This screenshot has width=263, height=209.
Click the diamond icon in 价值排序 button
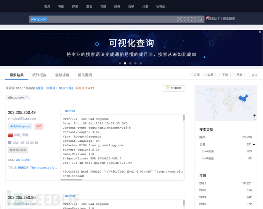pyautogui.click(x=168, y=88)
